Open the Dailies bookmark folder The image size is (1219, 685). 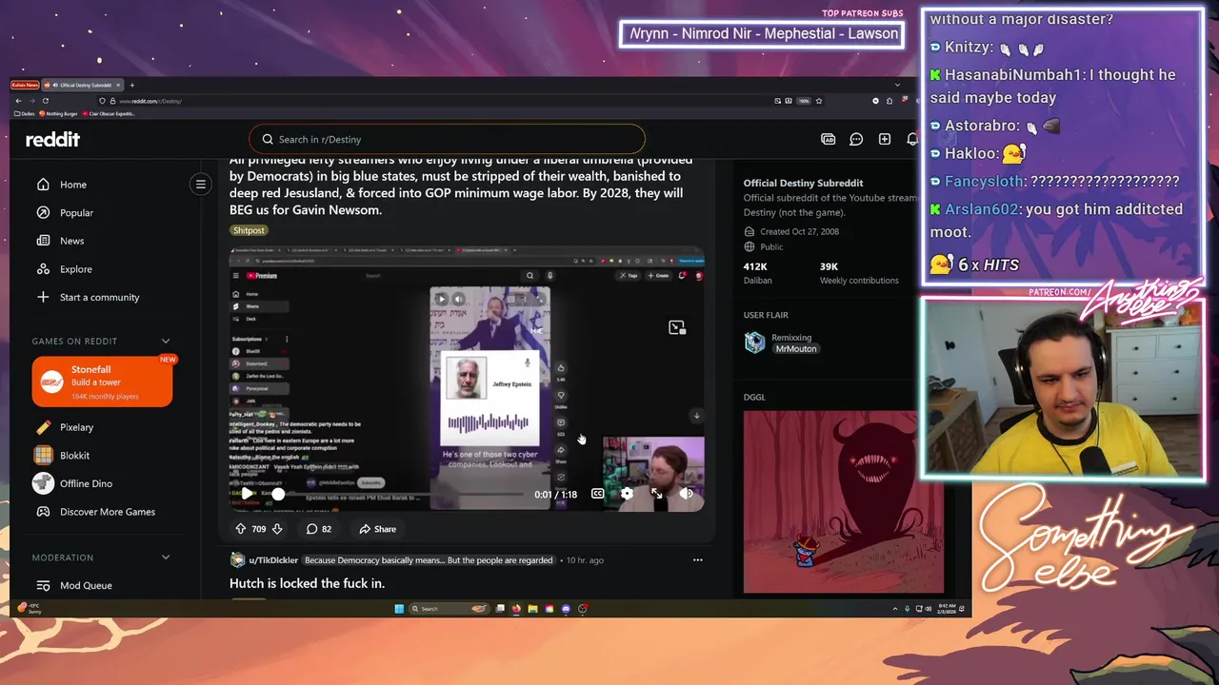(x=24, y=113)
